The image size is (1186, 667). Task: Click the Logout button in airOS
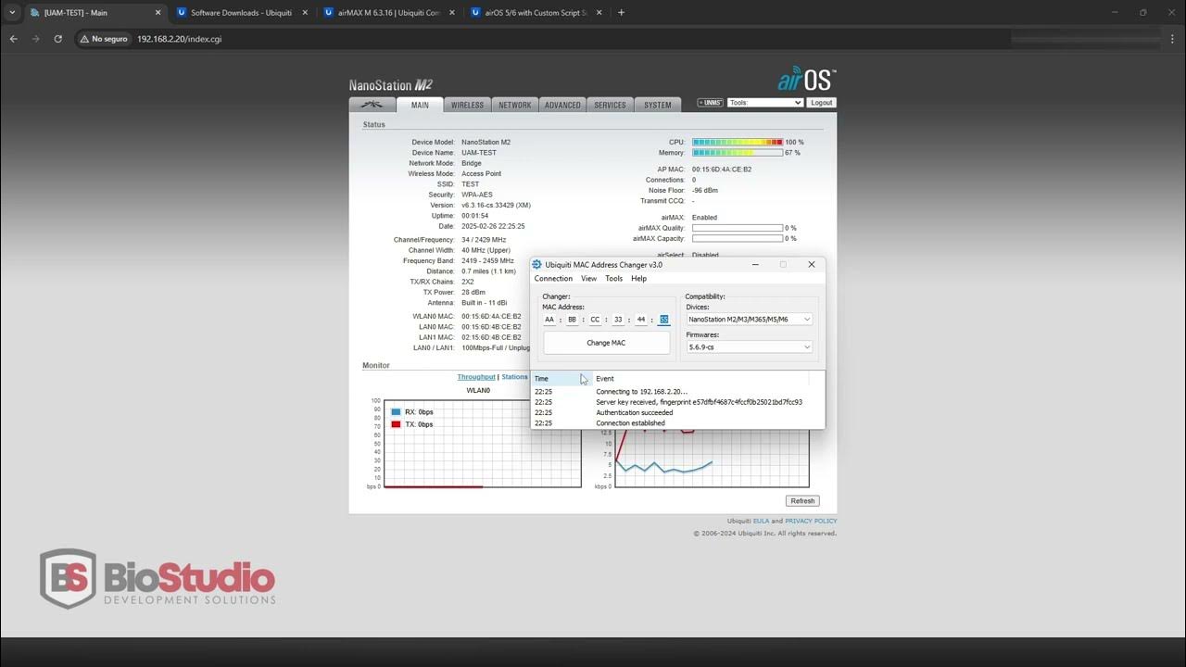coord(821,103)
